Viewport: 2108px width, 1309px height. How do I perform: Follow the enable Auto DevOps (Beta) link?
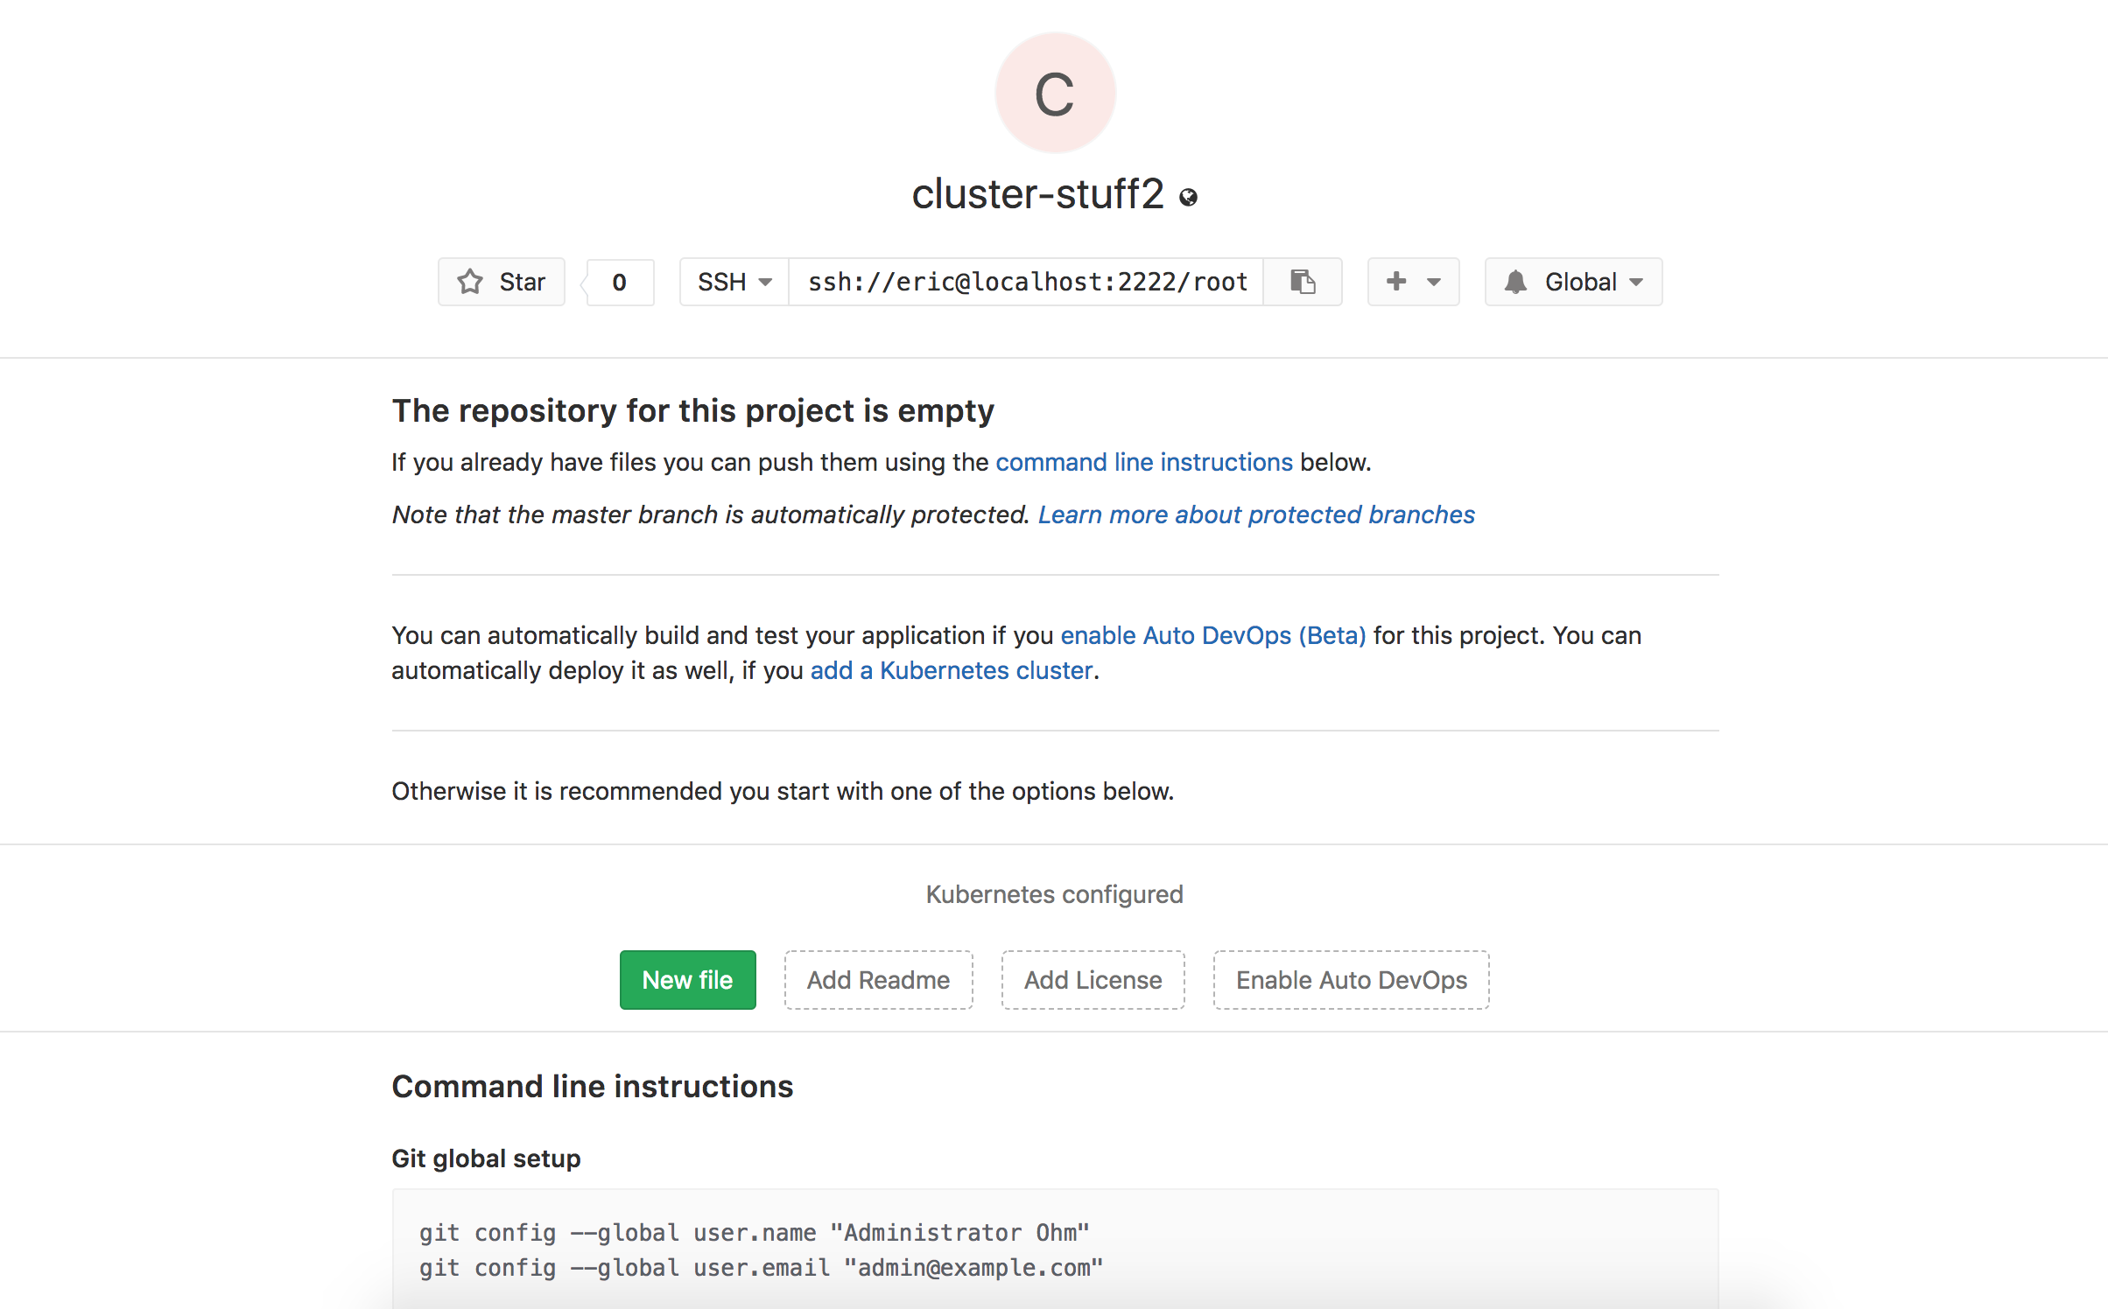click(1213, 635)
